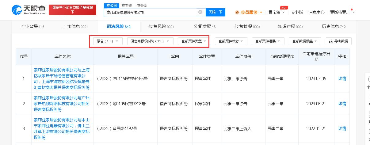This screenshot has height=145, width=370.
Task: Click case number （2023）粤0105民初3328号
Action: (121, 104)
